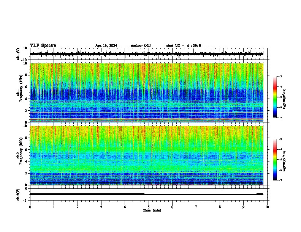Image resolution: width=301 pixels, height=232 pixels.
Task: Click the "4" tick label on the time axis
Action: 125,207
